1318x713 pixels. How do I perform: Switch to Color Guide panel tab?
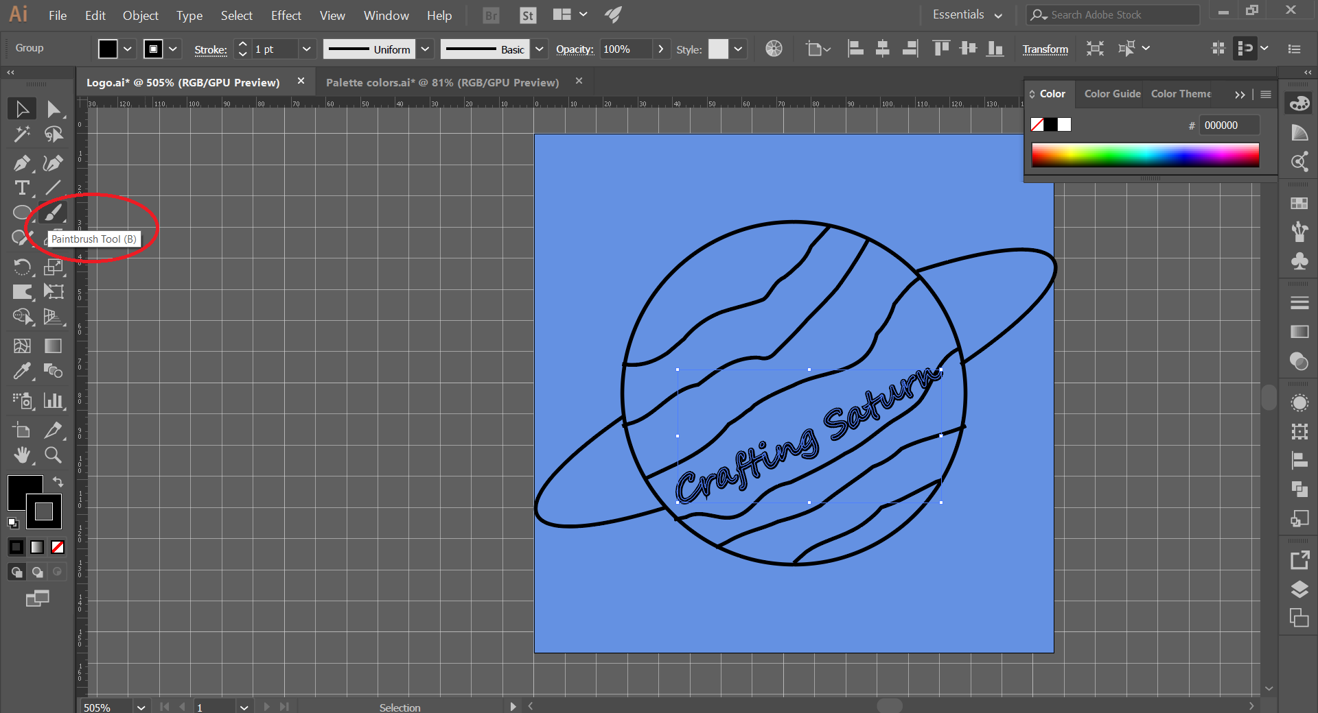1112,93
